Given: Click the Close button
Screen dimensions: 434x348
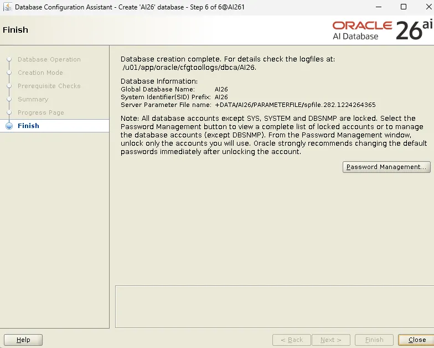Looking at the screenshot, I should tap(416, 340).
